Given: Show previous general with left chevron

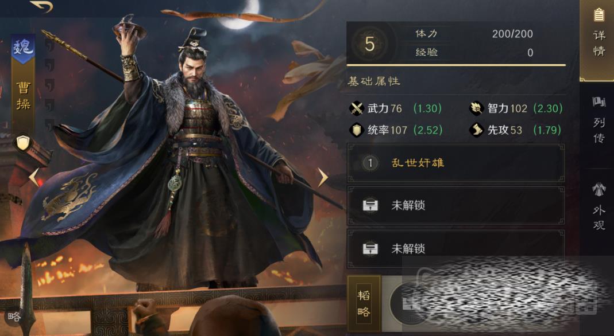Looking at the screenshot, I should (x=34, y=177).
